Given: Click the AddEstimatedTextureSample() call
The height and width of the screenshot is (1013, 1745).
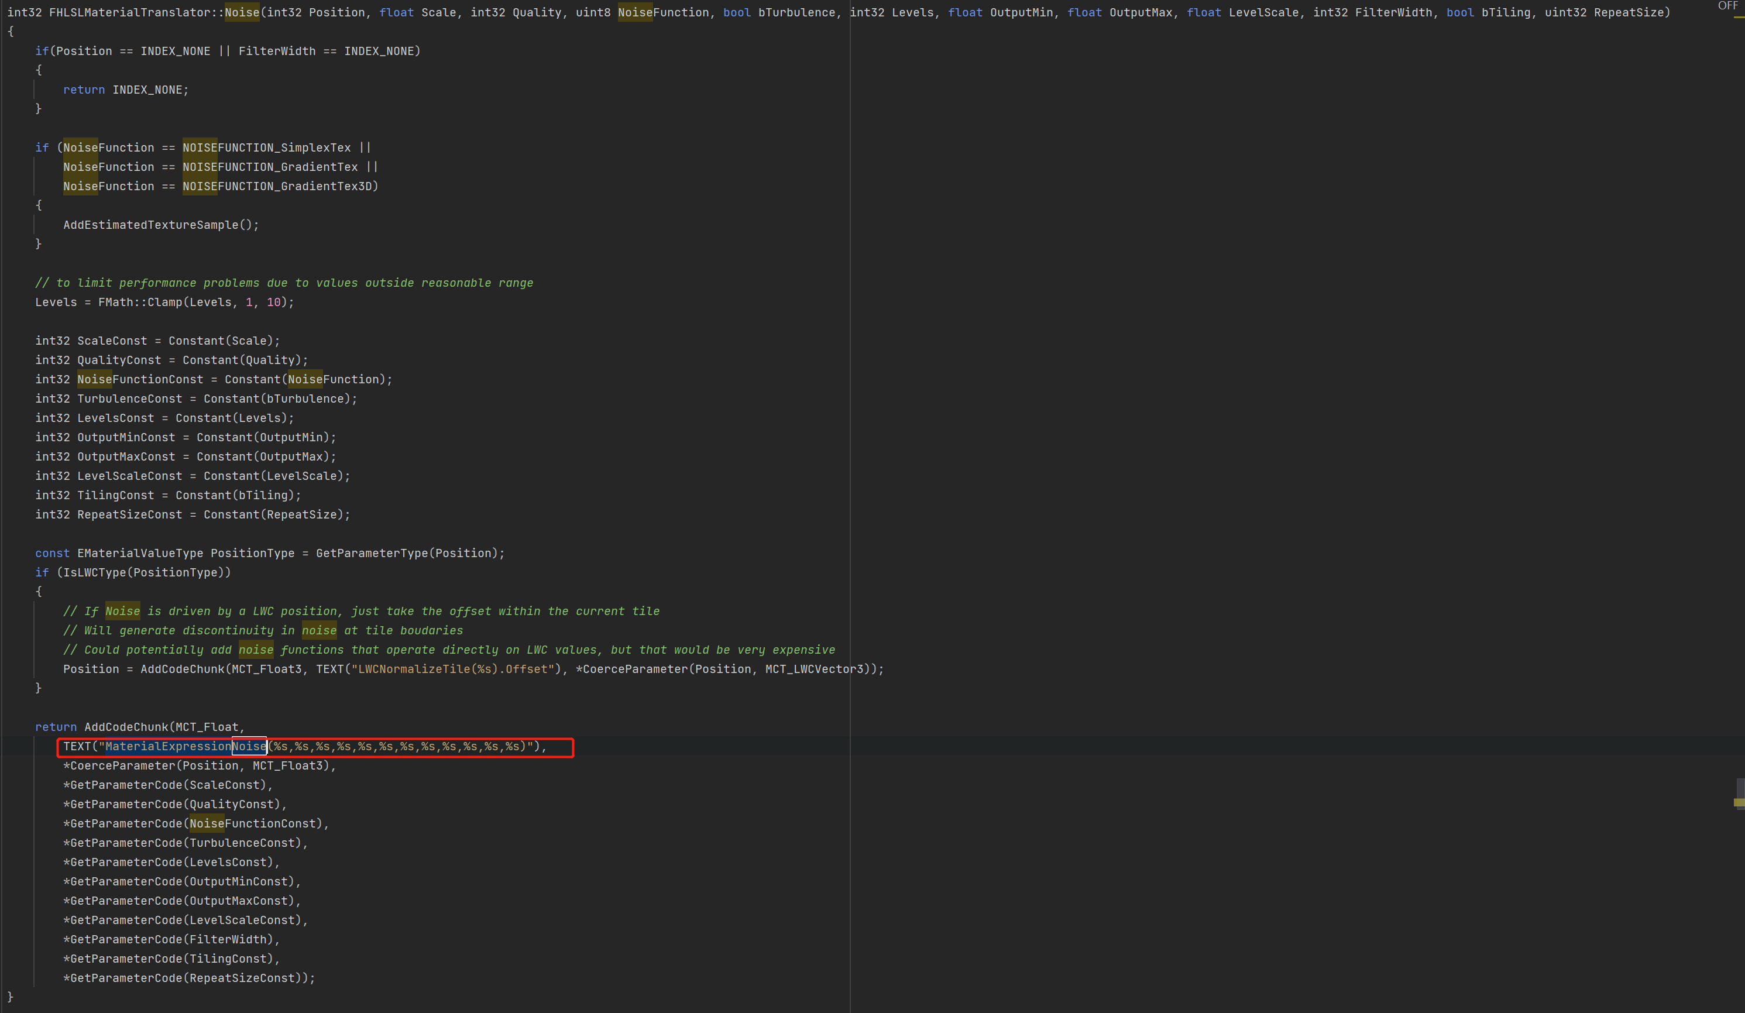Looking at the screenshot, I should coord(161,225).
